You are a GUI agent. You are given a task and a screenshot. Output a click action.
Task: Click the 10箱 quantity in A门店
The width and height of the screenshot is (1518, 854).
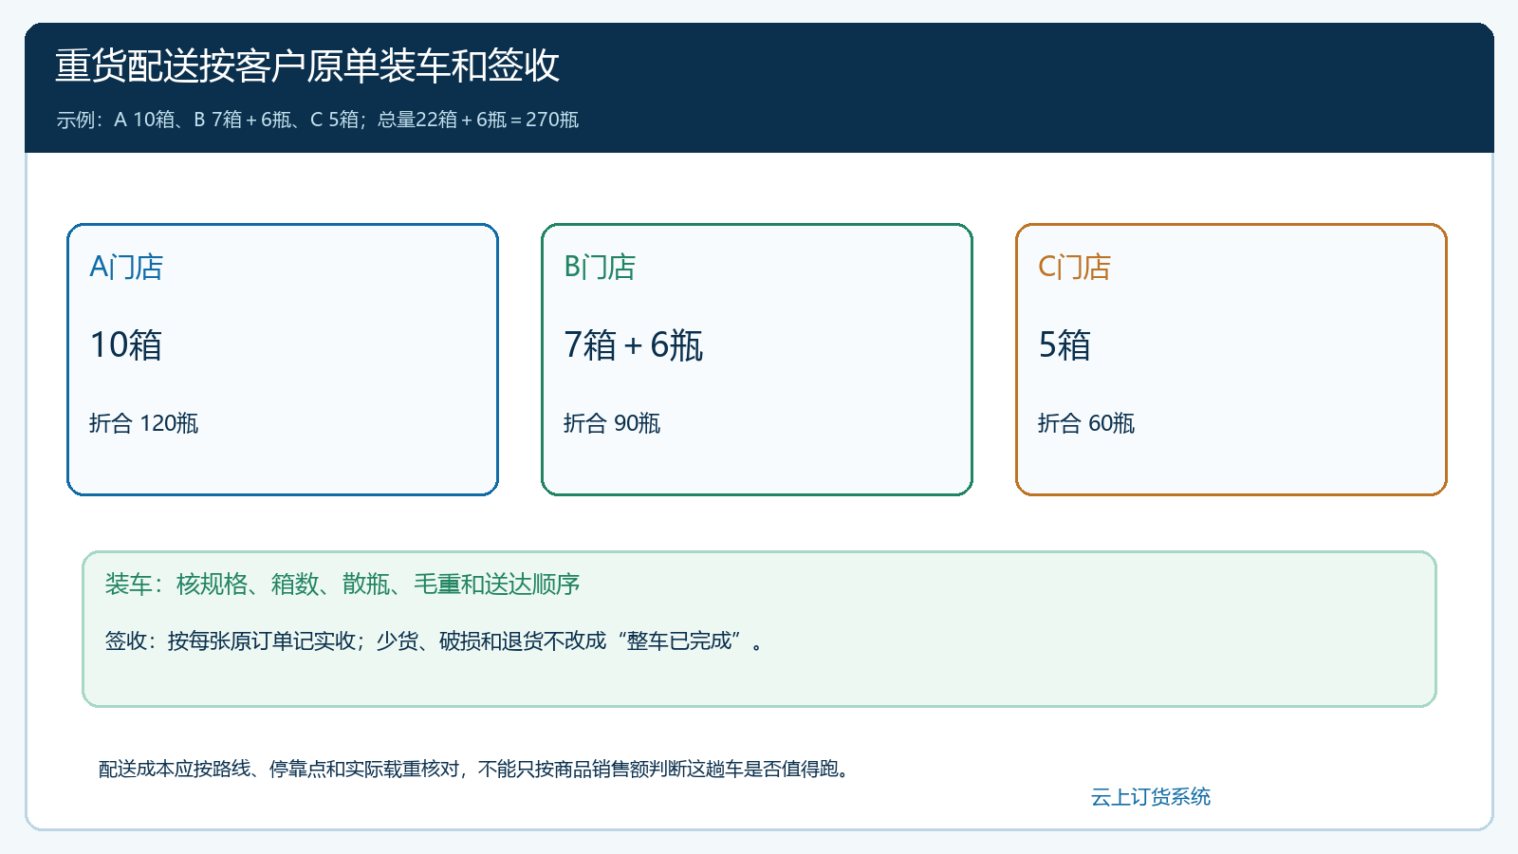(126, 345)
